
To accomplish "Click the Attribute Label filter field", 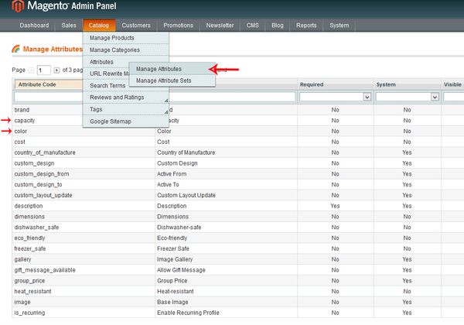I will [232, 97].
